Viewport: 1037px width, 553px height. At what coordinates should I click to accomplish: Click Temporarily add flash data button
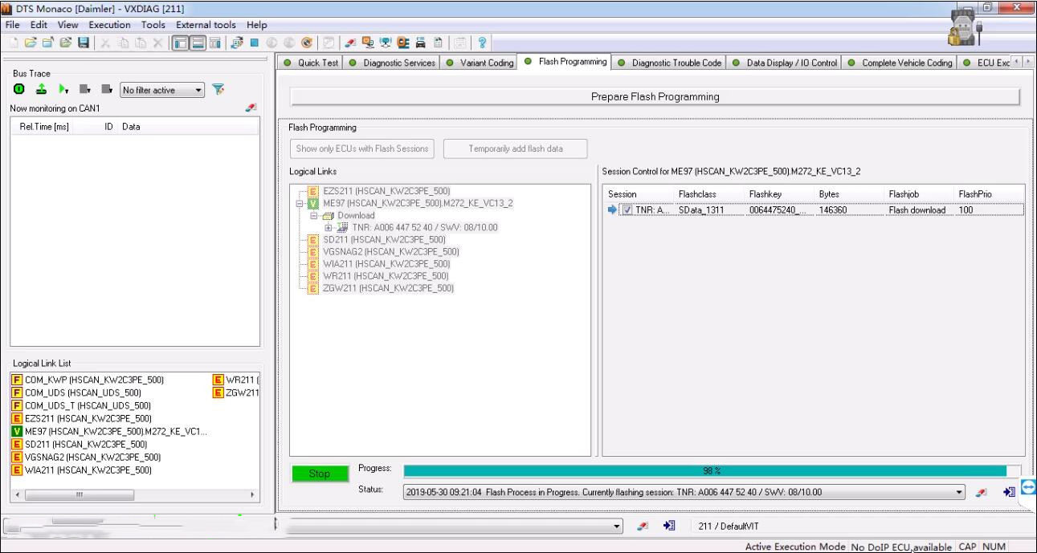pos(516,148)
